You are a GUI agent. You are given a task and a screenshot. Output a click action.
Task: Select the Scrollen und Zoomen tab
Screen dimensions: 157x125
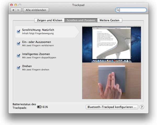click(81, 20)
